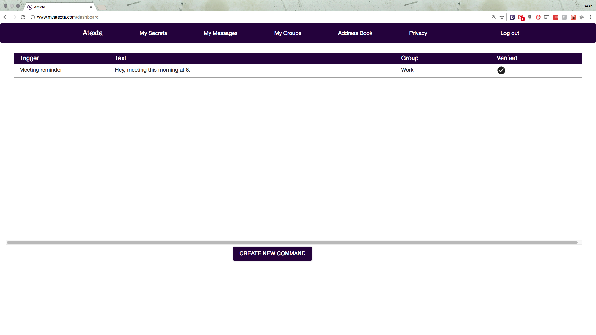Go back to previous page

tap(6, 17)
